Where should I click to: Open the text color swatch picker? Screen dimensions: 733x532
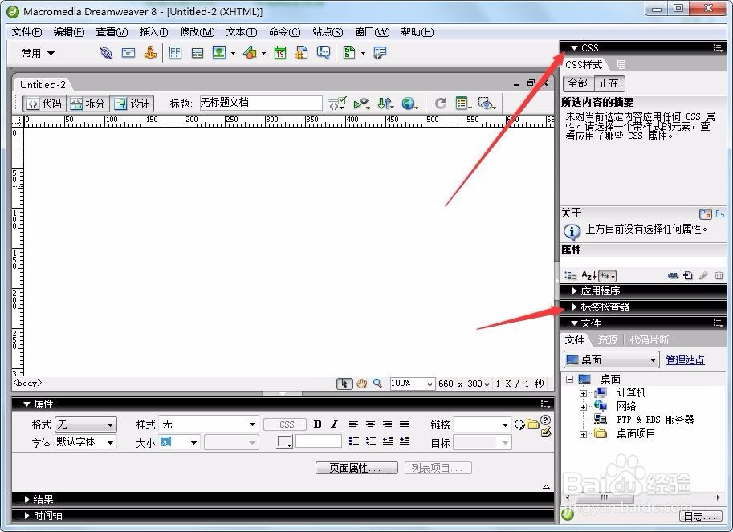(x=284, y=441)
